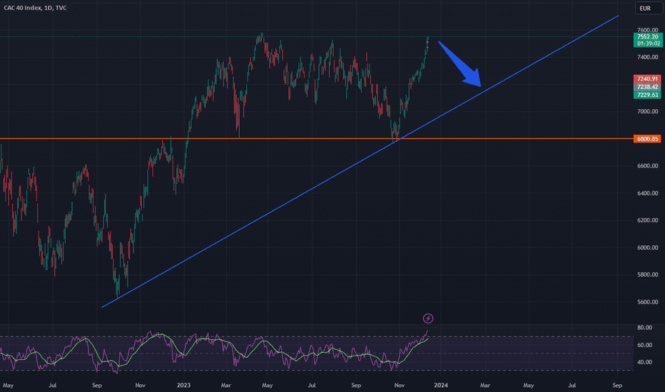This screenshot has height=392, width=665.
Task: Click the 'CAC 40 Index, 1D, TVC' chart title
Action: [35, 8]
